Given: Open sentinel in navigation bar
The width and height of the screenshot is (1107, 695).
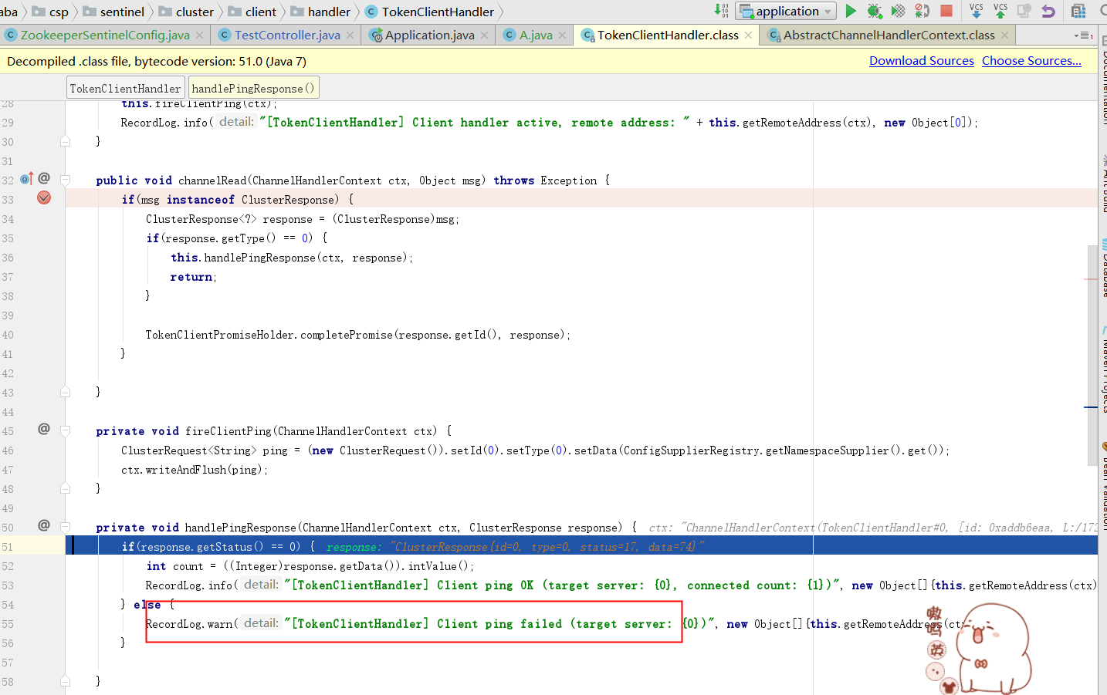Looking at the screenshot, I should click(114, 12).
